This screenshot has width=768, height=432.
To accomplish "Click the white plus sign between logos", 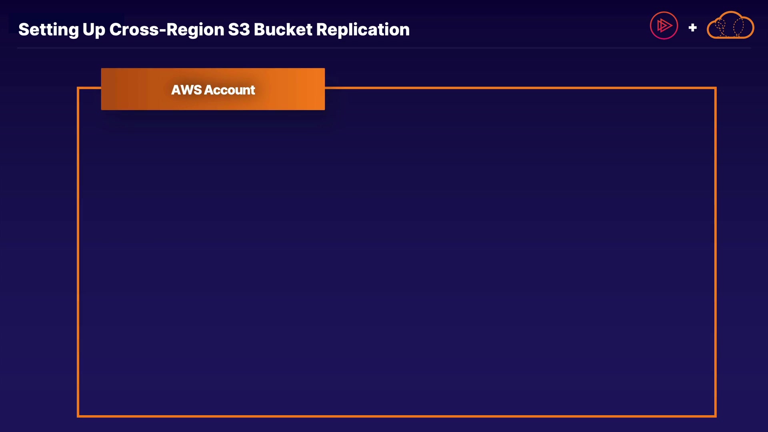I will (x=692, y=28).
